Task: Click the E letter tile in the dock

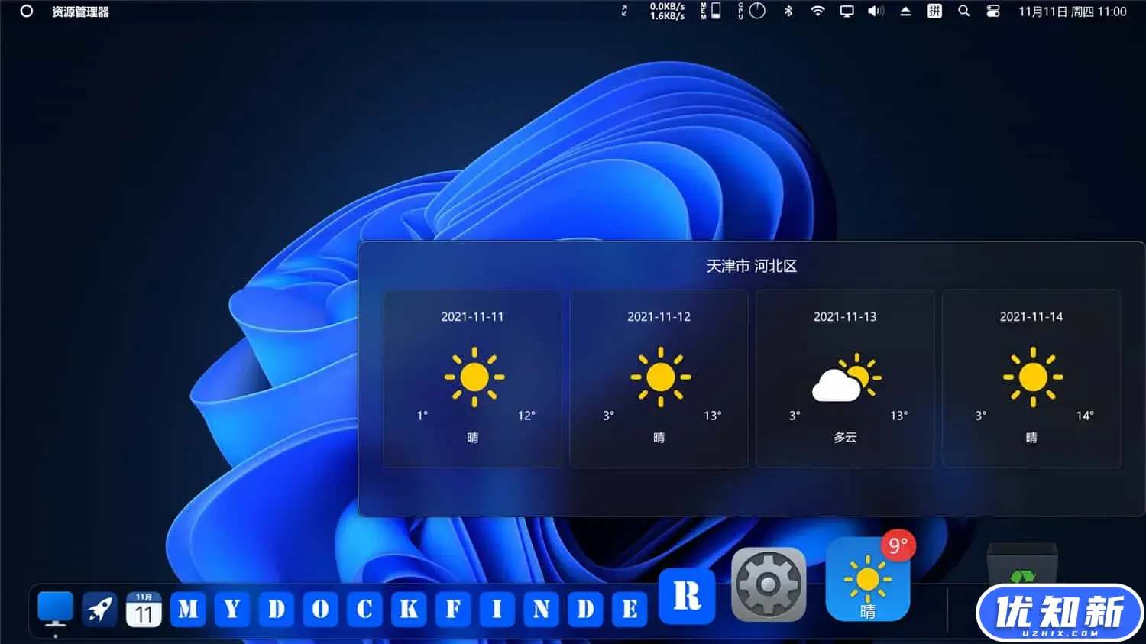Action: point(630,609)
